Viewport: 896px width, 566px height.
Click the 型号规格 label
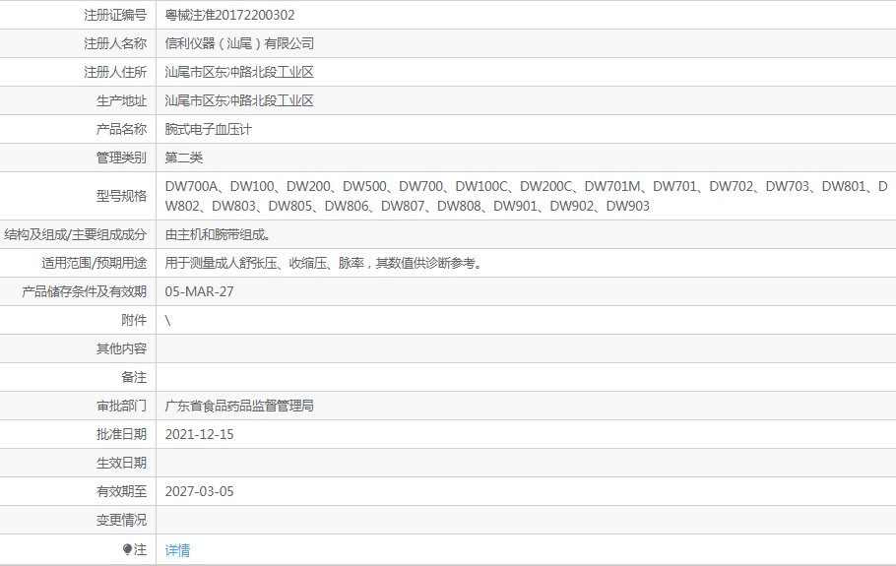122,196
